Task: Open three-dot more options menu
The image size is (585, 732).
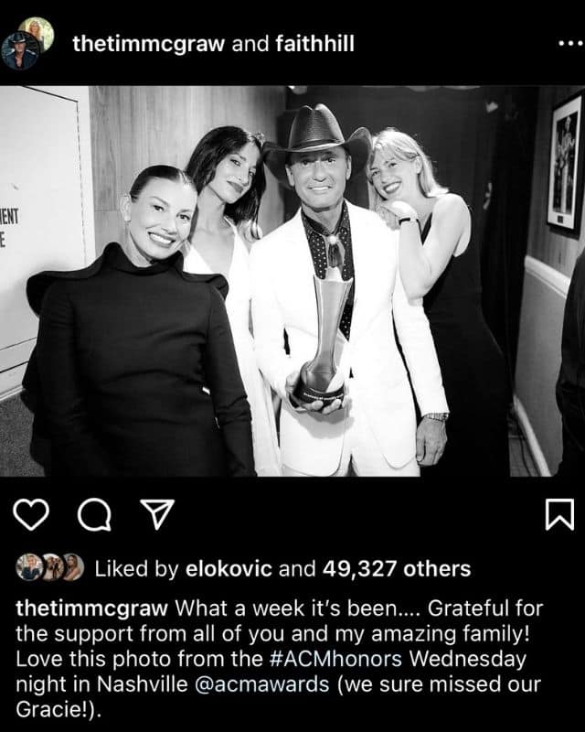Action: point(570,44)
